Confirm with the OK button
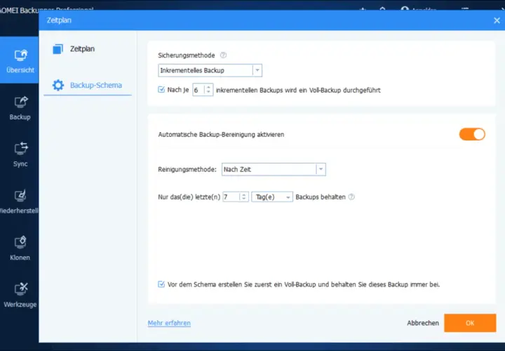Image resolution: width=505 pixels, height=351 pixels. point(470,323)
